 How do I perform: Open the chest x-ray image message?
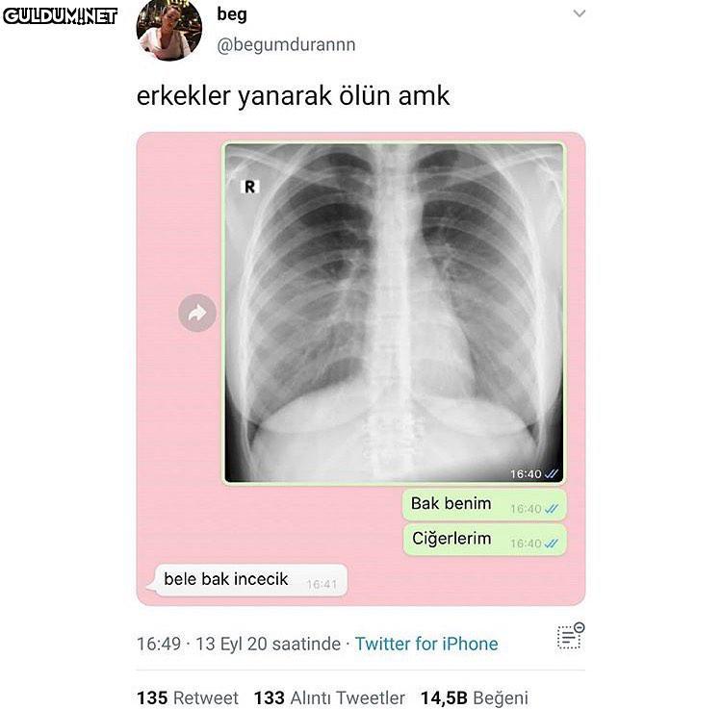coord(394,313)
